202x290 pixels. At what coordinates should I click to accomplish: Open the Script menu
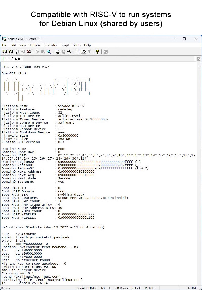pyautogui.click(x=65, y=45)
